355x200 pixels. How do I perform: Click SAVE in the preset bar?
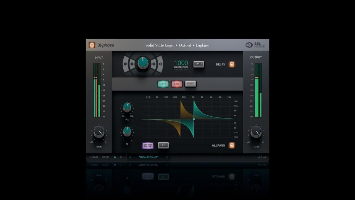(x=105, y=157)
